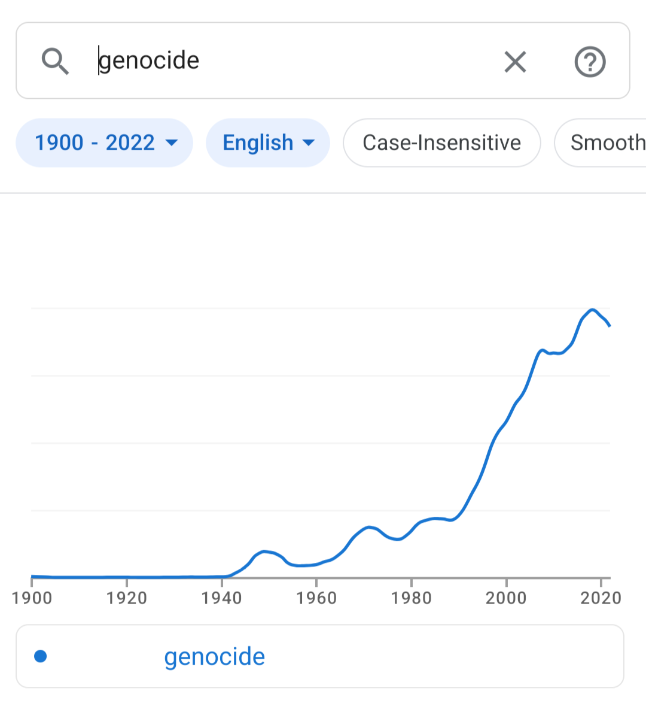The image size is (646, 703).
Task: Click the 2020 year axis label
Action: 601,598
